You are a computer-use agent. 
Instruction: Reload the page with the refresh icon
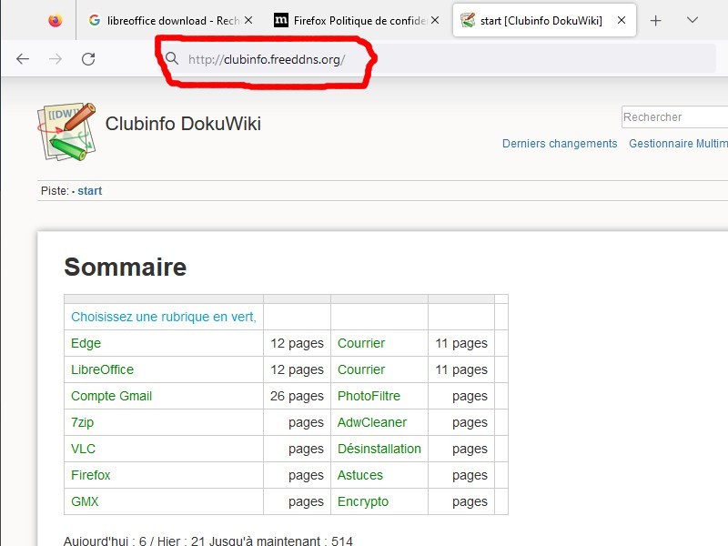coord(88,59)
